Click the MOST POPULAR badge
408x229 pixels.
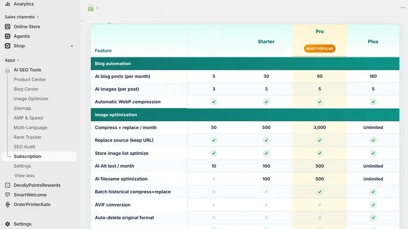click(320, 48)
